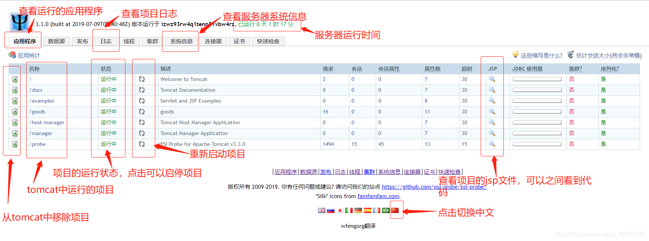649x241 pixels.
Task: Reload the /manager application
Action: point(142,133)
